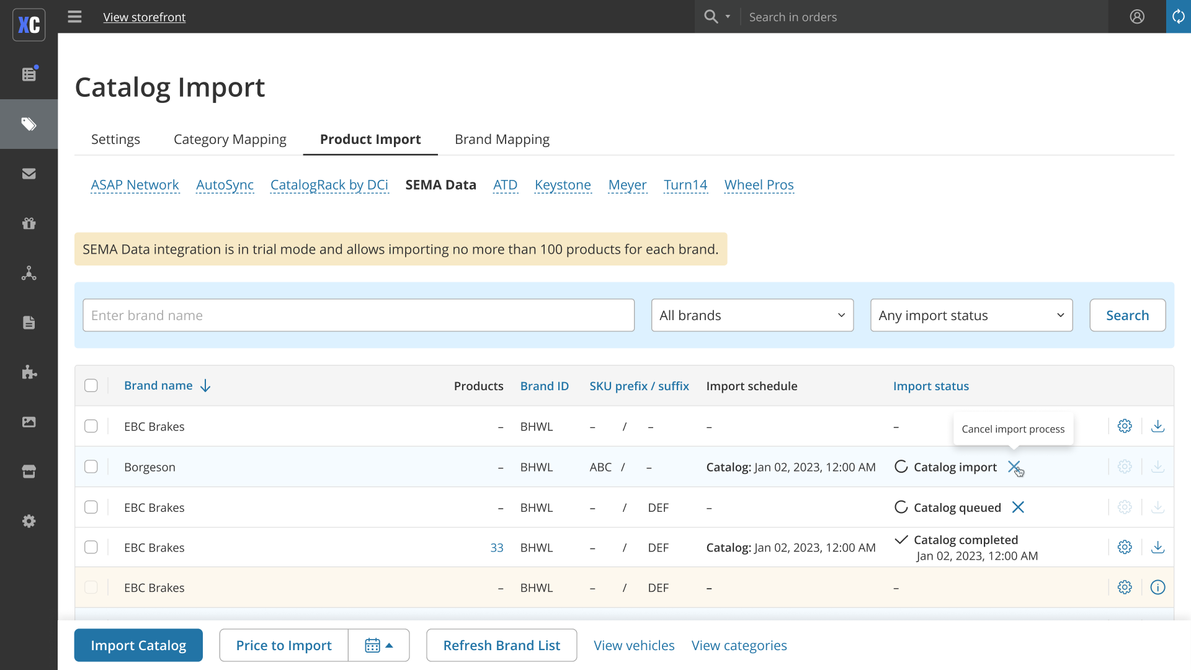Toggle the select-all checkbox in table header
The width and height of the screenshot is (1191, 670).
coord(91,386)
